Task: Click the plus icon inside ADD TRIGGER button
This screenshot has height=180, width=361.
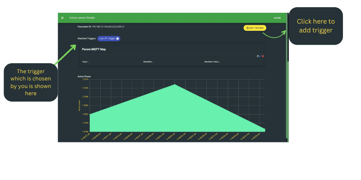Action: pyautogui.click(x=247, y=28)
